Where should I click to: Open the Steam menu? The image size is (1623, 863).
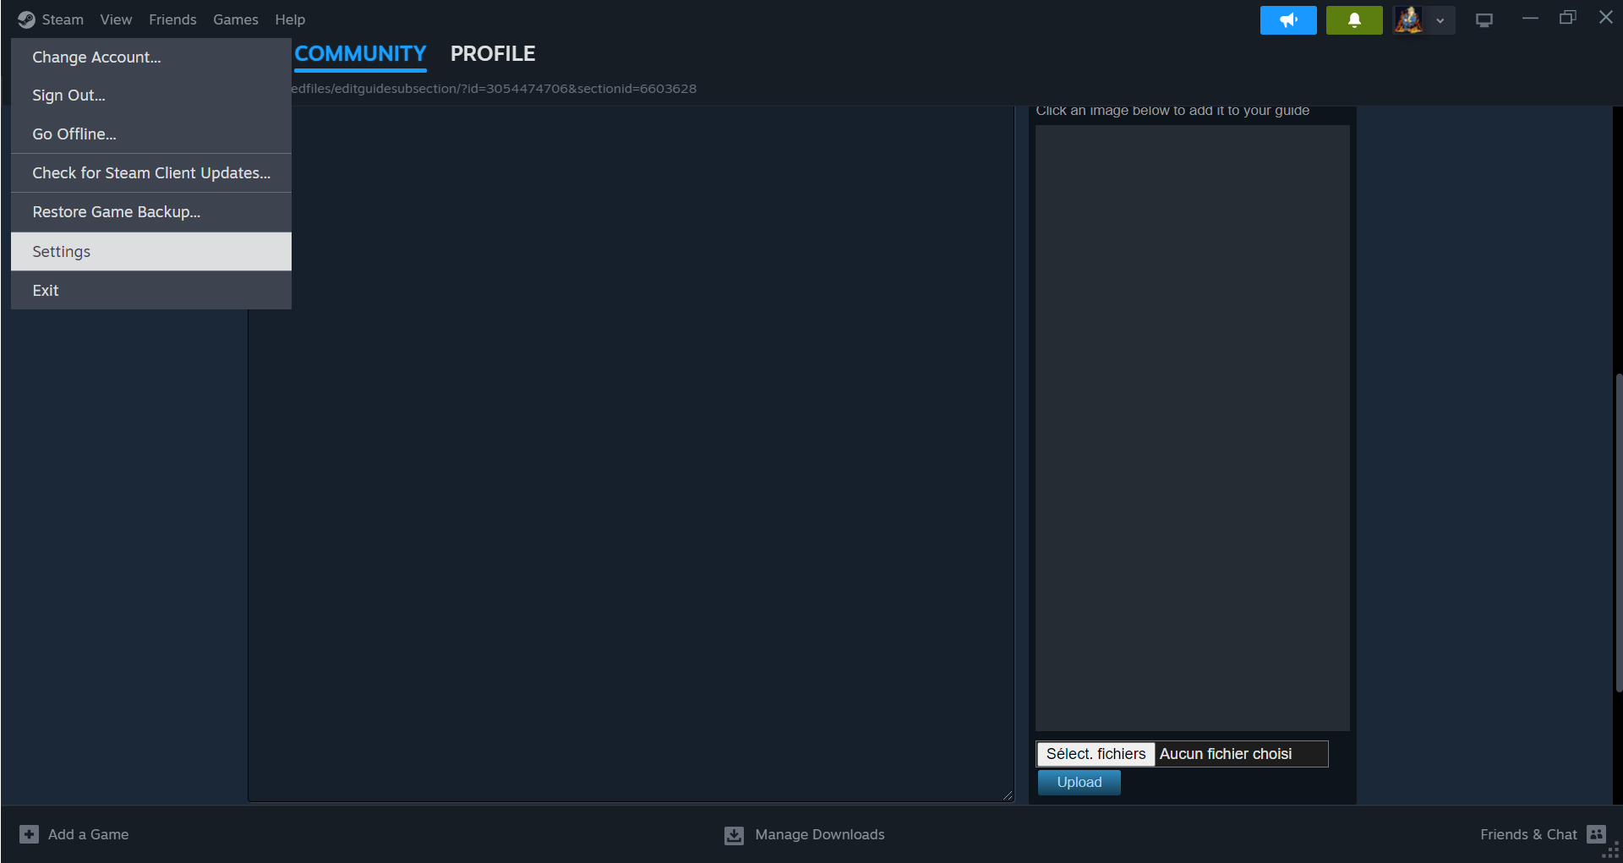point(63,19)
